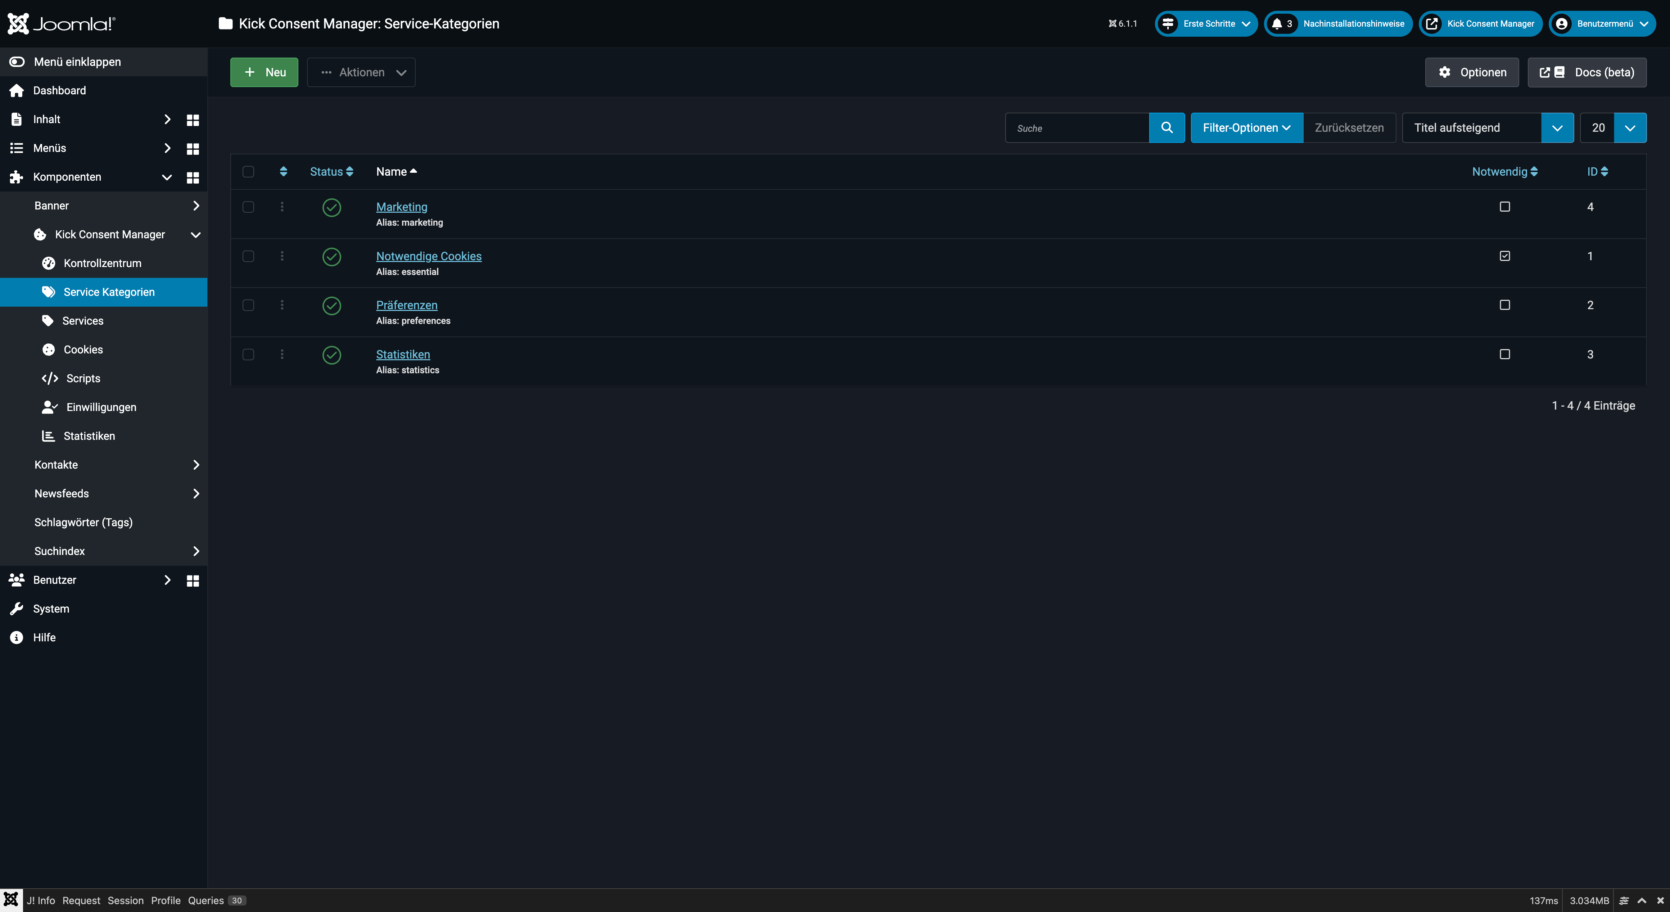1670x912 pixels.
Task: Click drag handle of Notwendige Cookies row
Action: [282, 256]
